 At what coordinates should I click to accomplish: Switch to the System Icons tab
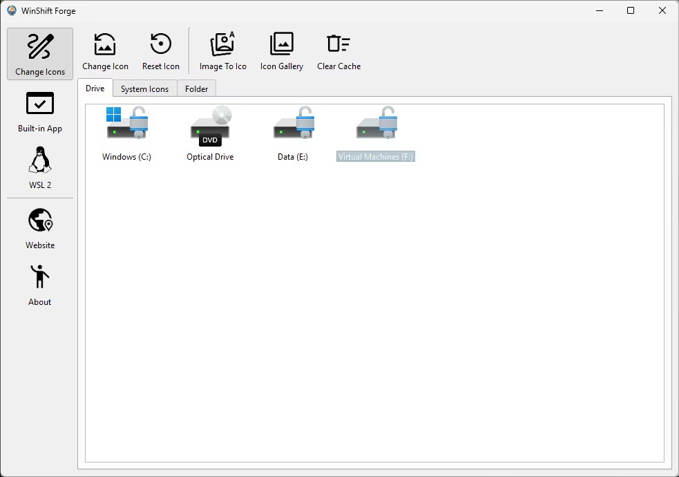pos(144,89)
